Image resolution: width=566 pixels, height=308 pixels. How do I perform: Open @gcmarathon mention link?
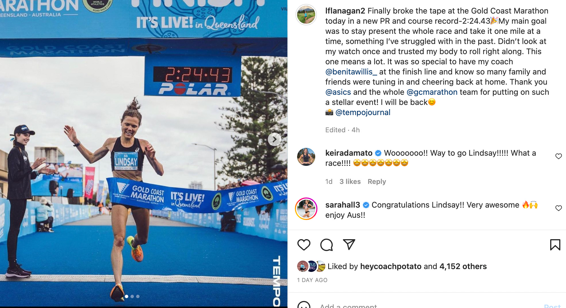click(x=432, y=92)
